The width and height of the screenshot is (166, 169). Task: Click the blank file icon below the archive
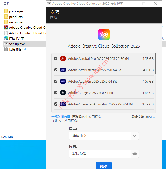(x=6, y=33)
